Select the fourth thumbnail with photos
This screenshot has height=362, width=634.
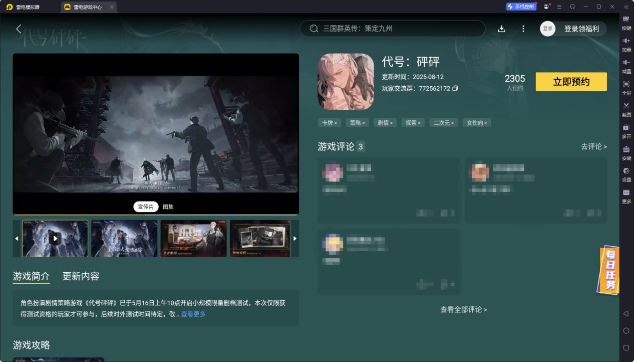pos(260,239)
